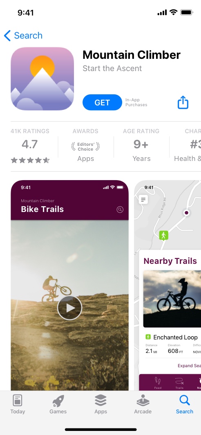
Task: Switch to the Games tab
Action: (x=58, y=404)
